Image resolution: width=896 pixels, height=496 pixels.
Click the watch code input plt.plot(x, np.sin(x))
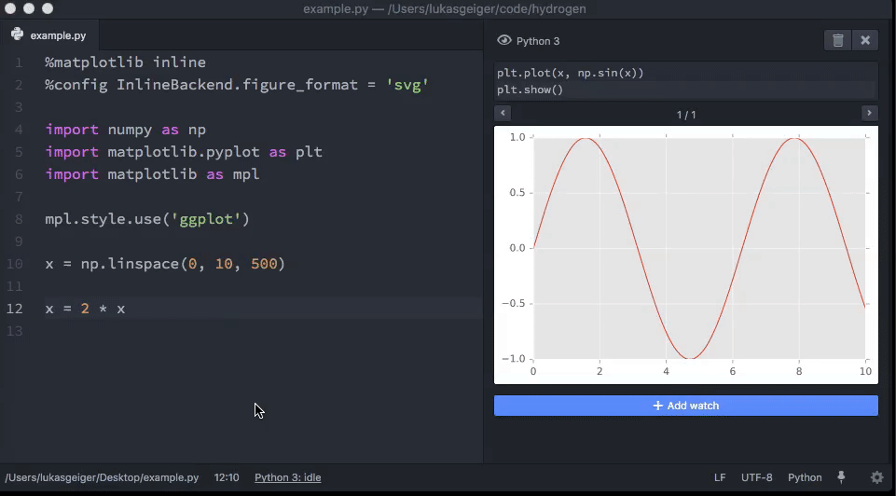(x=571, y=73)
